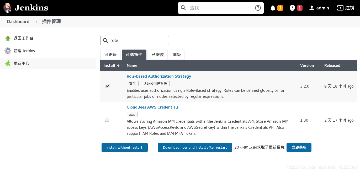Image resolution: width=360 pixels, height=172 pixels.
Task: Click the magnifier icon in the header search
Action: click(x=183, y=8)
